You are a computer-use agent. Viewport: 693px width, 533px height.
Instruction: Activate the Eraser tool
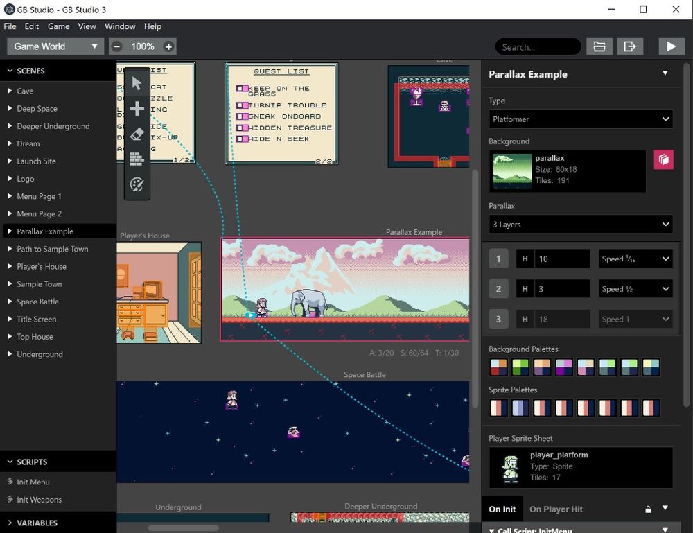[137, 134]
